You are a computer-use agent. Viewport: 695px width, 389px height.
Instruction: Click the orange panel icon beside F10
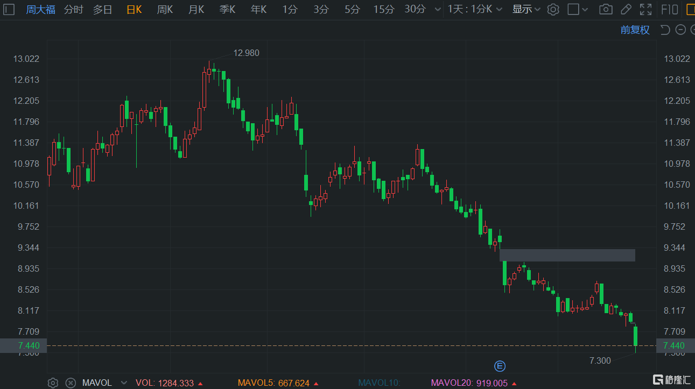point(690,9)
